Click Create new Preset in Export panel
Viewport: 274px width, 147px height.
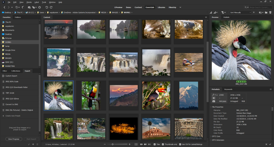(x=13, y=116)
